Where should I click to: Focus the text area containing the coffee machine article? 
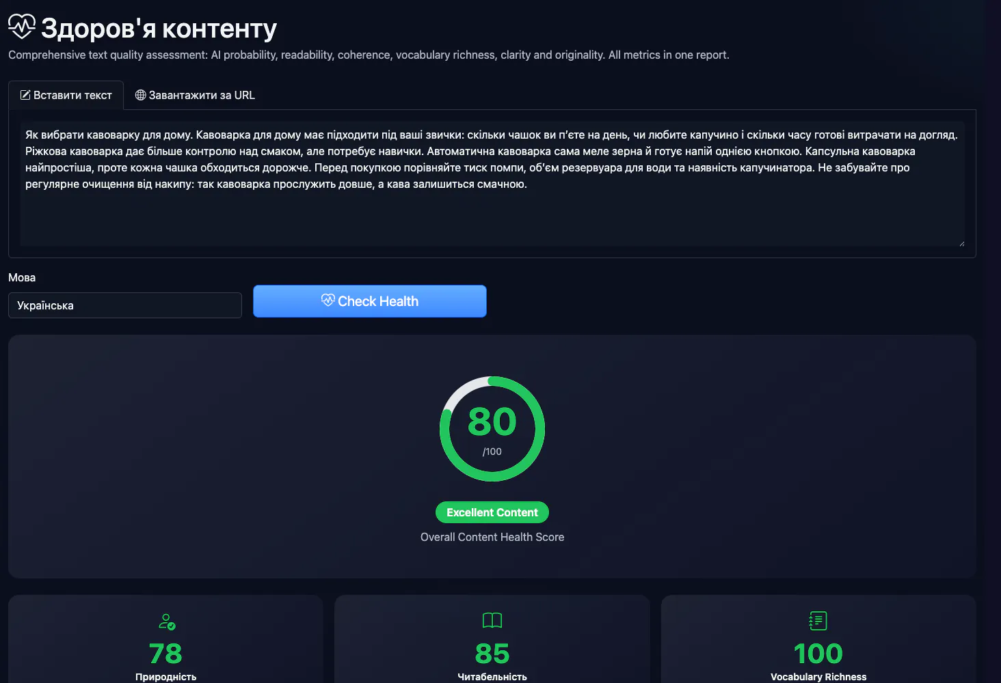tap(492, 184)
